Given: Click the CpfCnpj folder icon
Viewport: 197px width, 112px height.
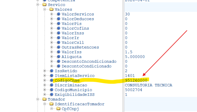Looking at the screenshot, I should [58, 109].
